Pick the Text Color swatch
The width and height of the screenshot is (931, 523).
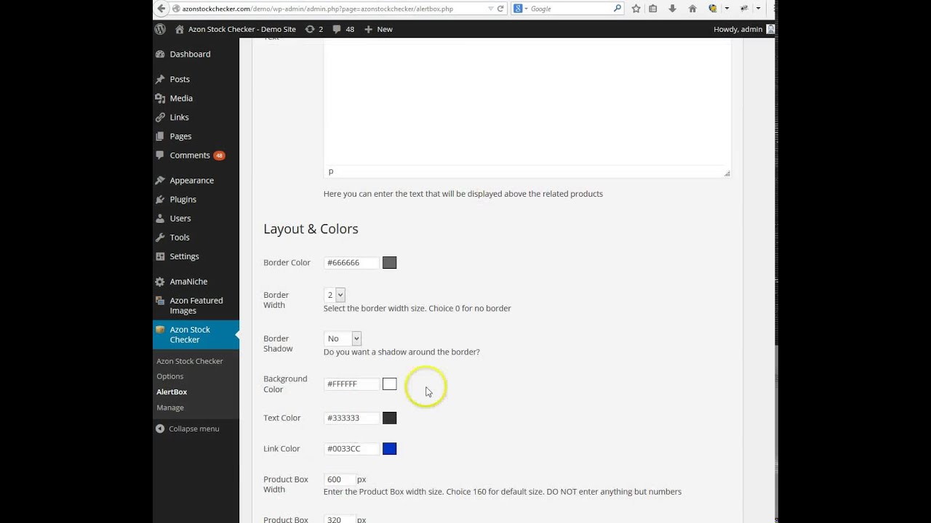[x=390, y=418]
